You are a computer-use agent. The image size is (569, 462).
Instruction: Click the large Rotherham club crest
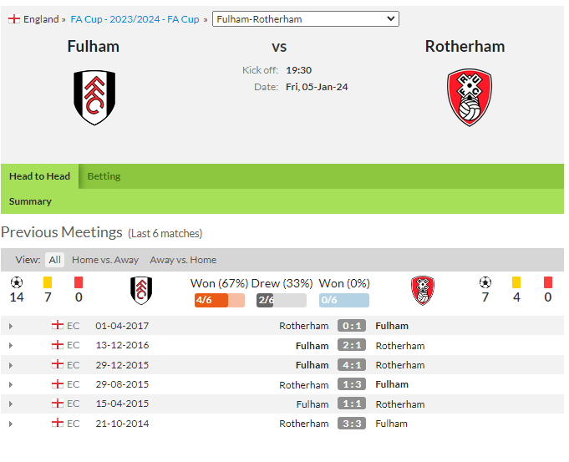tap(470, 98)
